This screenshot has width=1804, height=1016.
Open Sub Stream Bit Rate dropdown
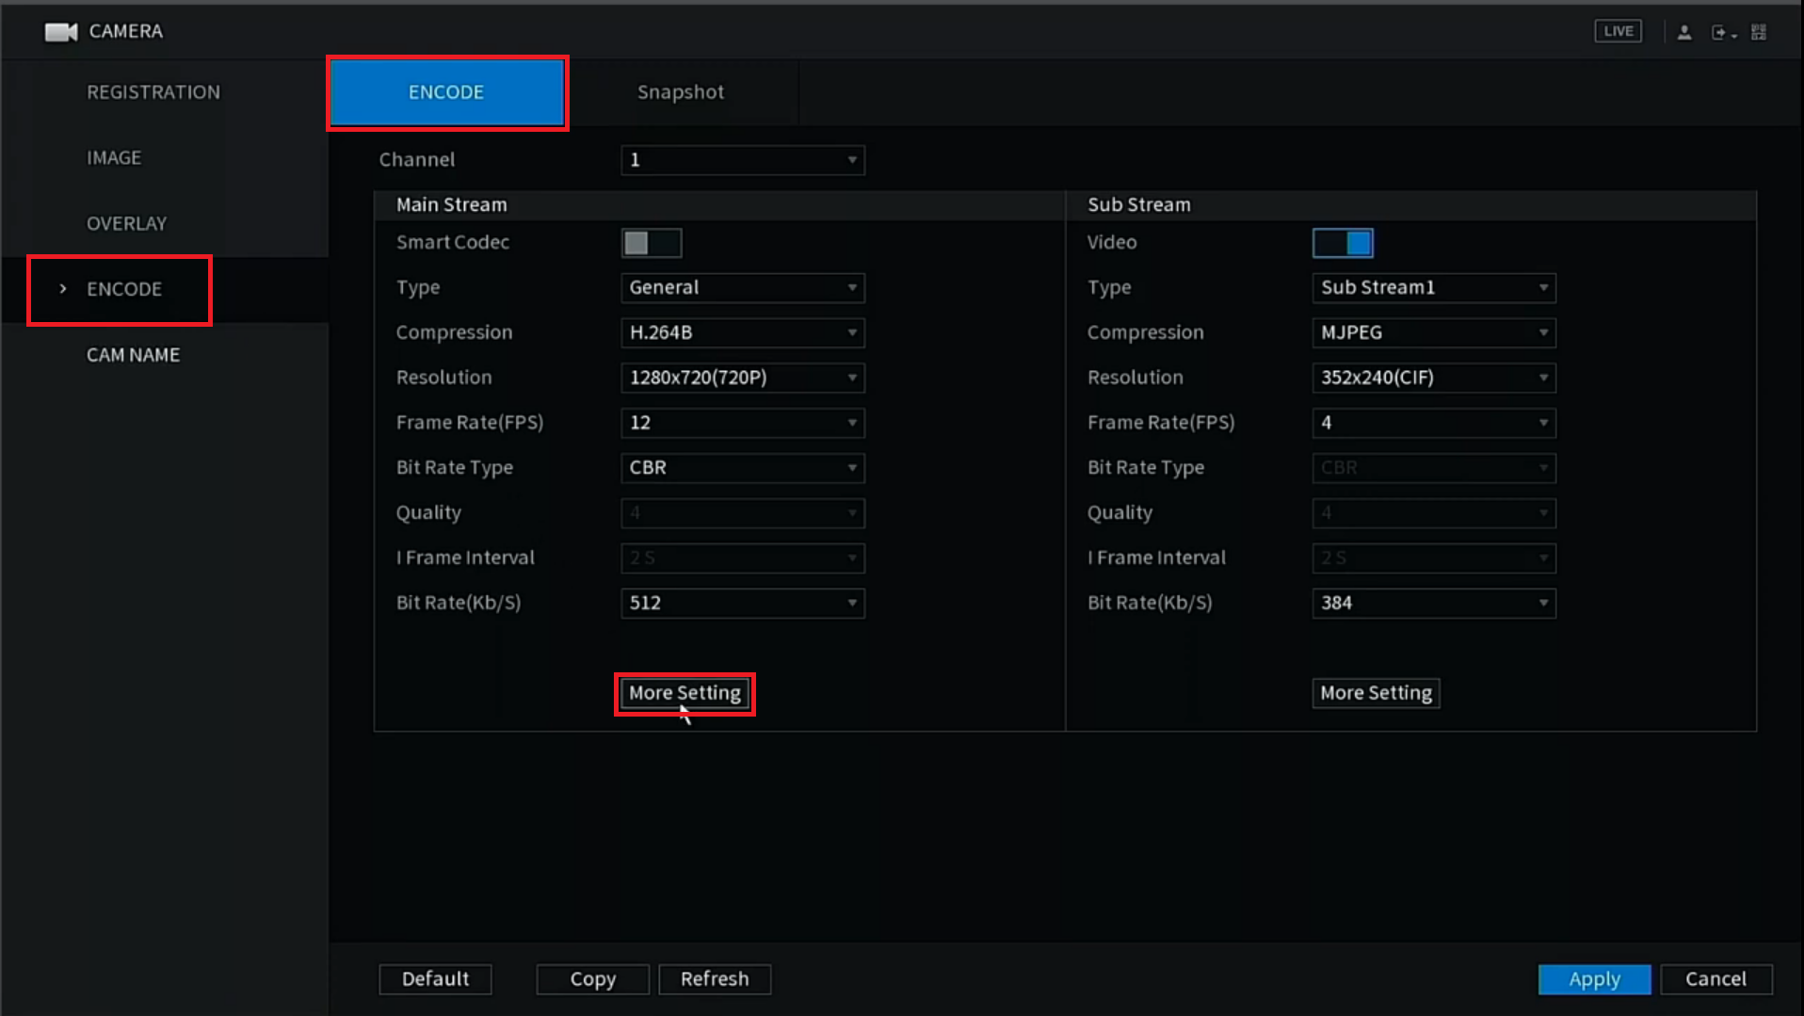click(1433, 603)
